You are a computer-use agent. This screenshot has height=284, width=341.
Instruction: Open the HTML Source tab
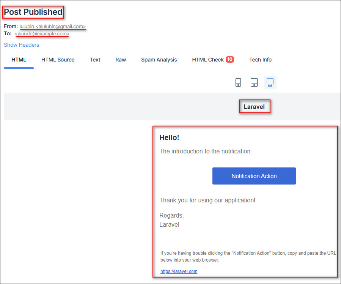coord(58,60)
